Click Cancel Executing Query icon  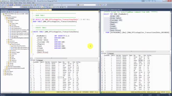point(34,7)
